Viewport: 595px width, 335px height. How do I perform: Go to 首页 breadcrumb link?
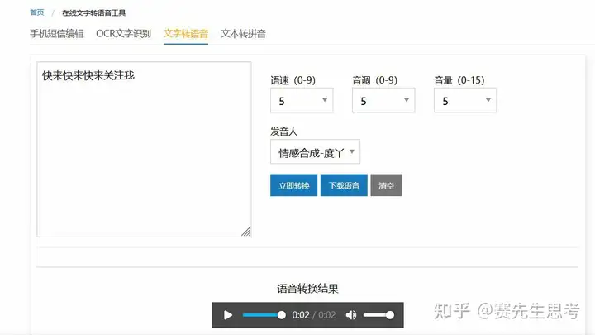coord(37,12)
